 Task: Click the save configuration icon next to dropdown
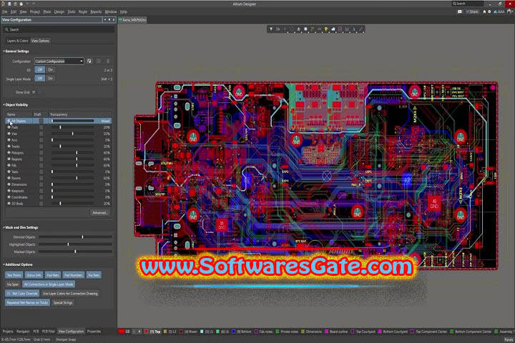tap(89, 61)
